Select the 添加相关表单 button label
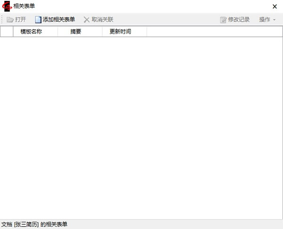The image size is (283, 229). pyautogui.click(x=58, y=20)
